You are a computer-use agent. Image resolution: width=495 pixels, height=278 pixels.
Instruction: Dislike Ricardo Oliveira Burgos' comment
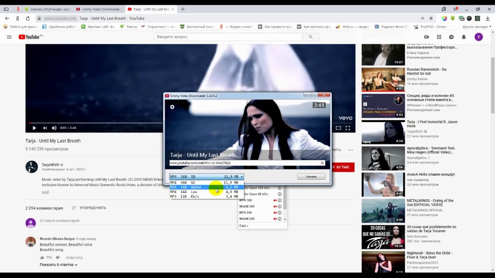click(x=58, y=258)
